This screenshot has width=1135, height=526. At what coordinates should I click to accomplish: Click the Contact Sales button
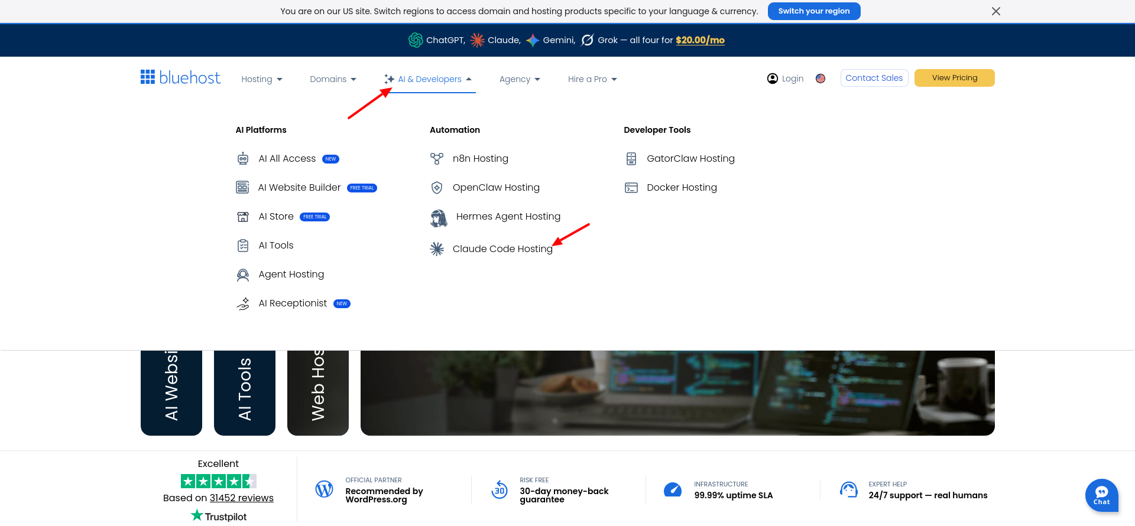[x=874, y=78]
